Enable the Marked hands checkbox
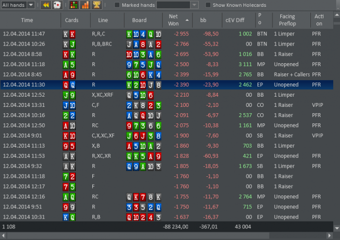 tap(117, 5)
